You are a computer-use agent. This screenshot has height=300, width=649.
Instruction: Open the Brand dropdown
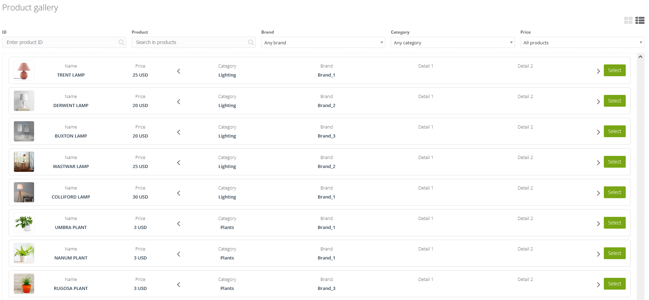(x=323, y=42)
